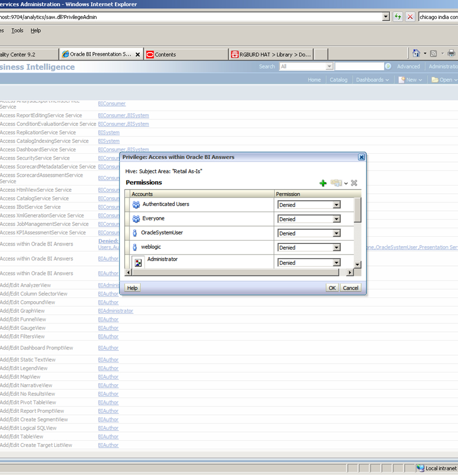
Task: Click the delete selected accounts X icon
Action: (354, 183)
